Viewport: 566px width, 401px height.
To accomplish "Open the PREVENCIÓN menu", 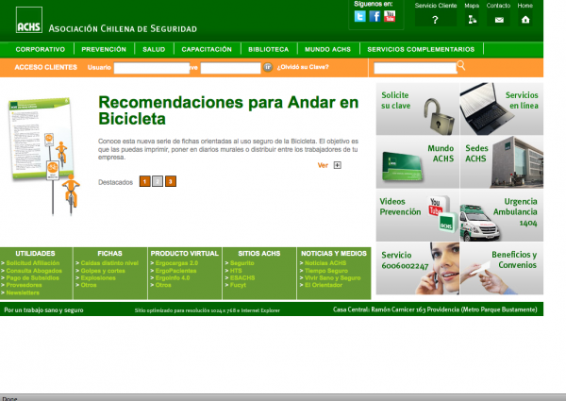I will [104, 49].
